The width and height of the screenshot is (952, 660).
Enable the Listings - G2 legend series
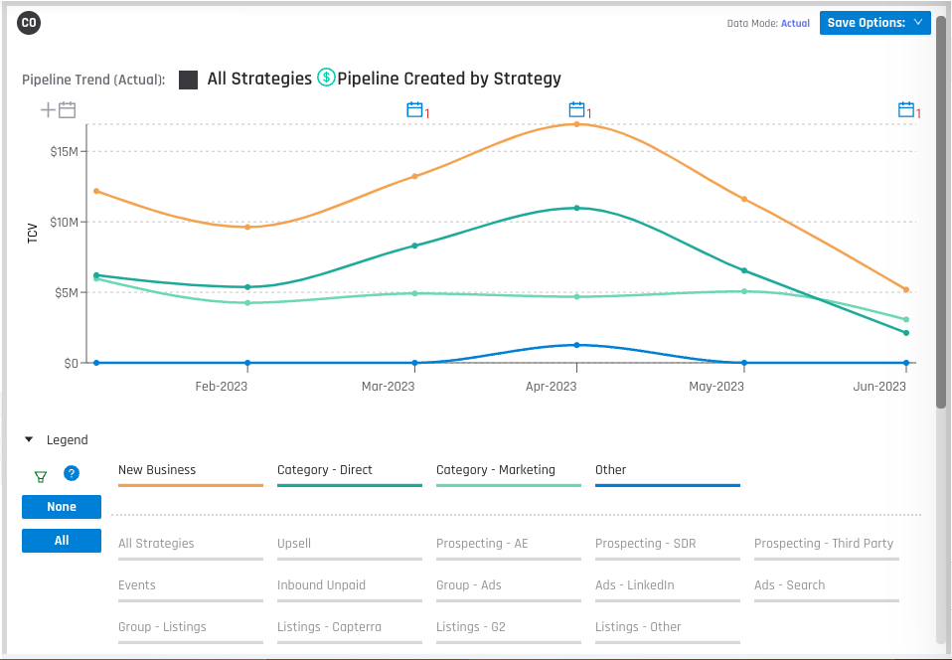(509, 631)
